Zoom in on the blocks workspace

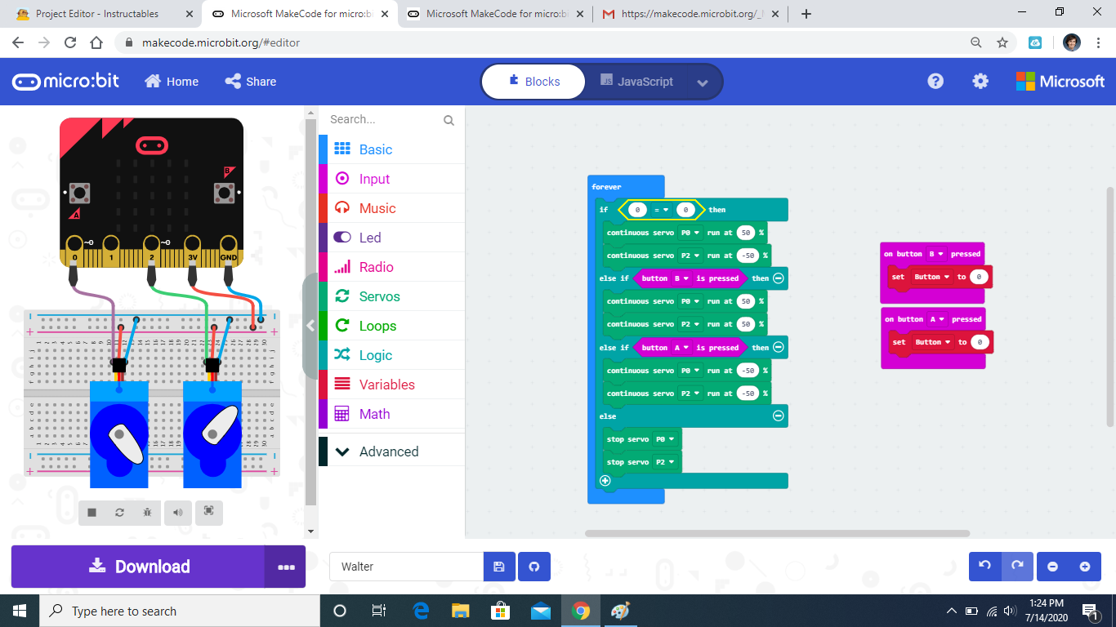pyautogui.click(x=1085, y=567)
